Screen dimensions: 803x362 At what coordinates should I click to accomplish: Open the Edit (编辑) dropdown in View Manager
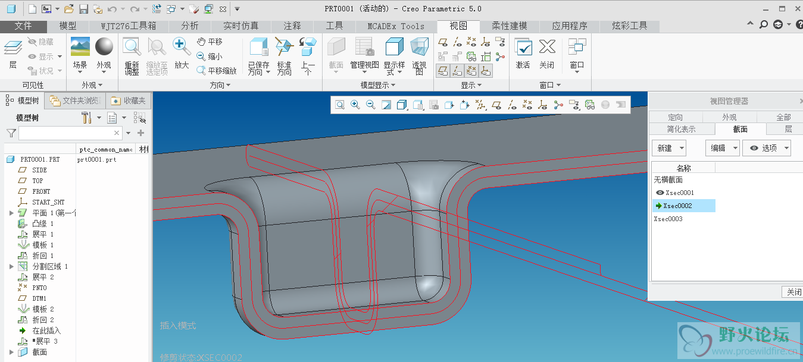point(723,148)
